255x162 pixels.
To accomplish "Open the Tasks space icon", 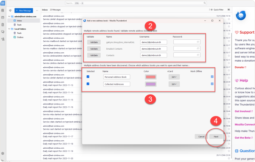I will point(3,25).
